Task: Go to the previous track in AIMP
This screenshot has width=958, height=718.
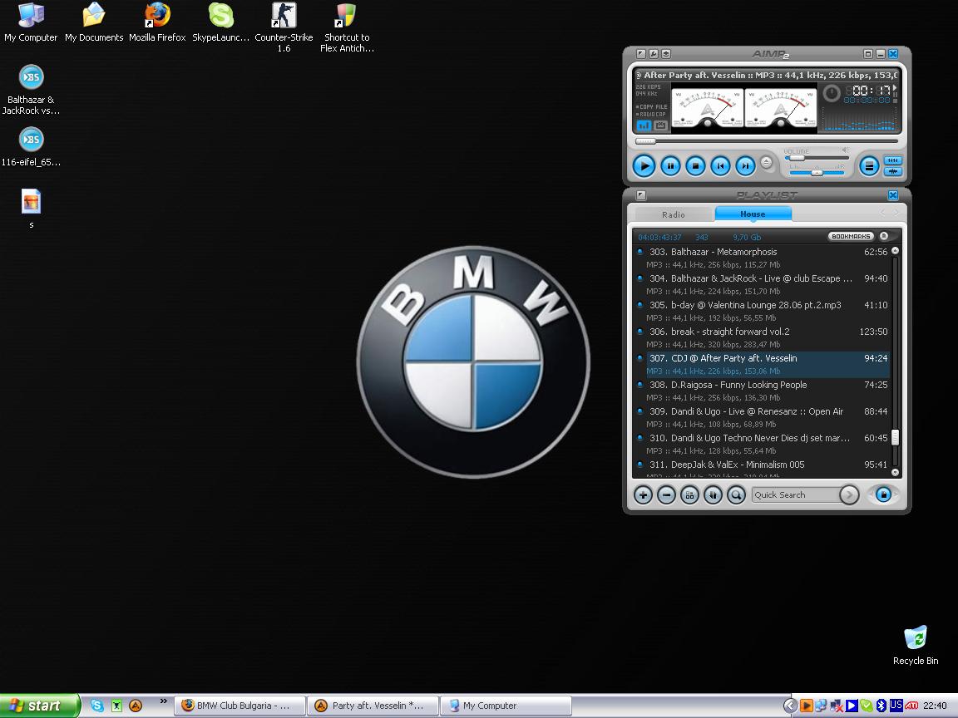Action: coord(720,165)
